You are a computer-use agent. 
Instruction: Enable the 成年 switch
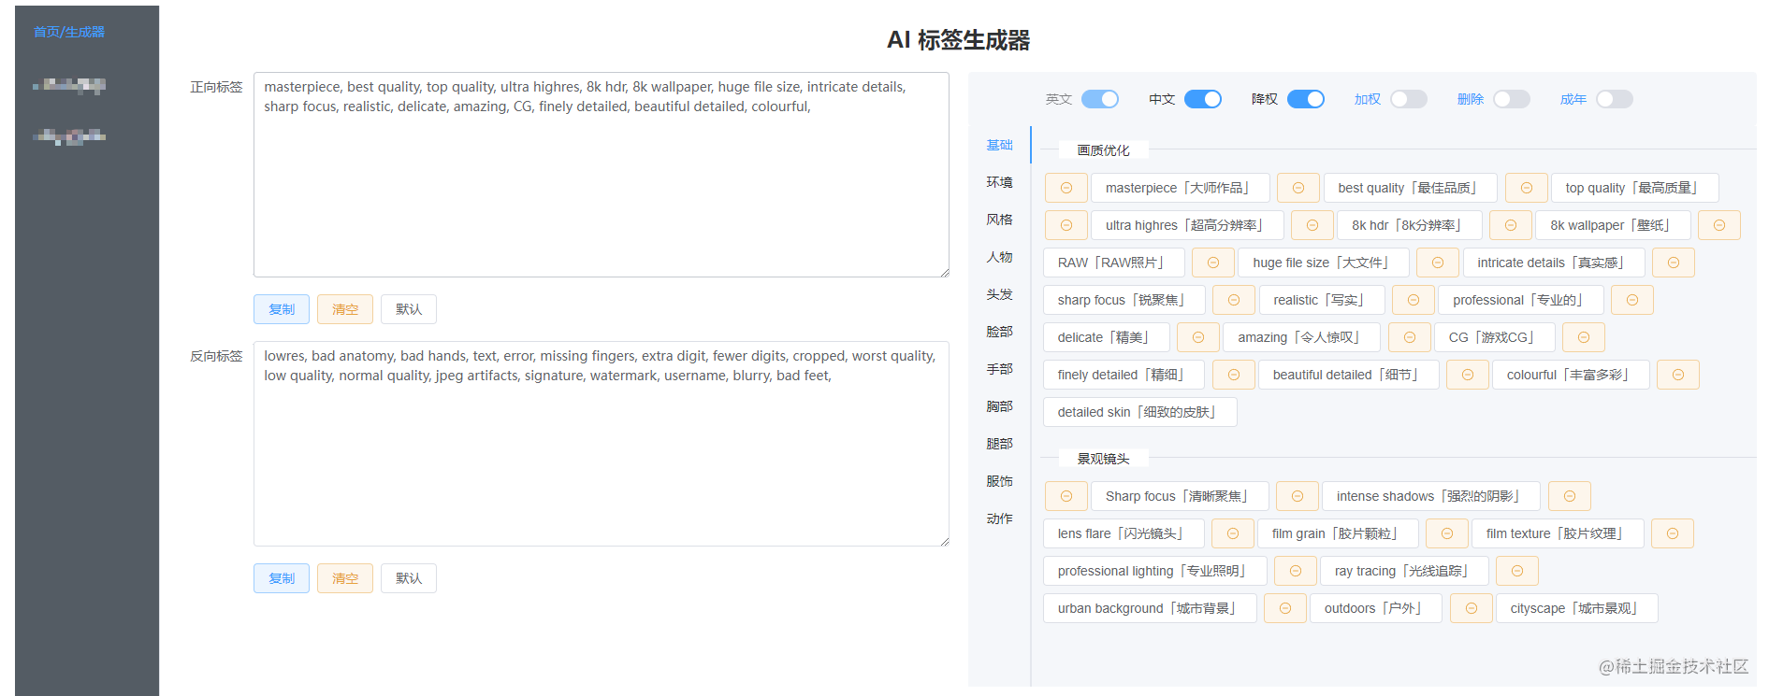click(1615, 99)
